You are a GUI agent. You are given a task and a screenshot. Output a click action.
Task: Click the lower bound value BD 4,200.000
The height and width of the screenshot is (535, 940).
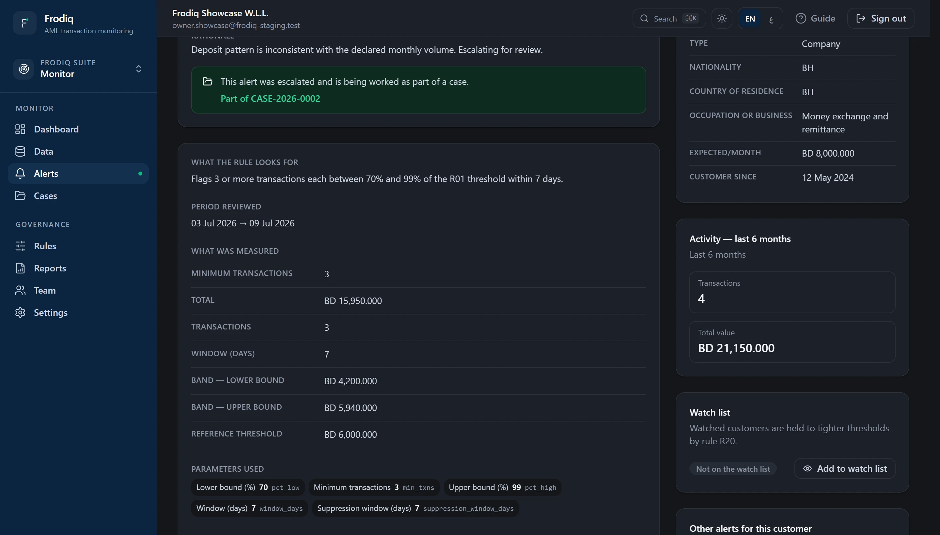(350, 381)
